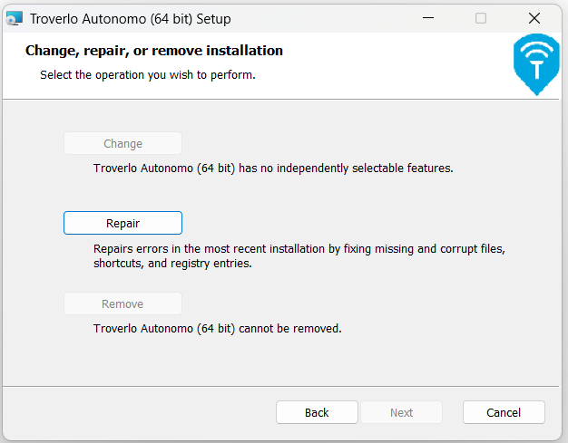Image resolution: width=568 pixels, height=443 pixels.
Task: Click the 'Change, repair, or remove installation' heading
Action: (154, 51)
